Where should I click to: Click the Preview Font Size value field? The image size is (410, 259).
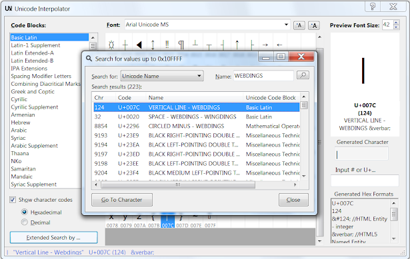pyautogui.click(x=388, y=25)
